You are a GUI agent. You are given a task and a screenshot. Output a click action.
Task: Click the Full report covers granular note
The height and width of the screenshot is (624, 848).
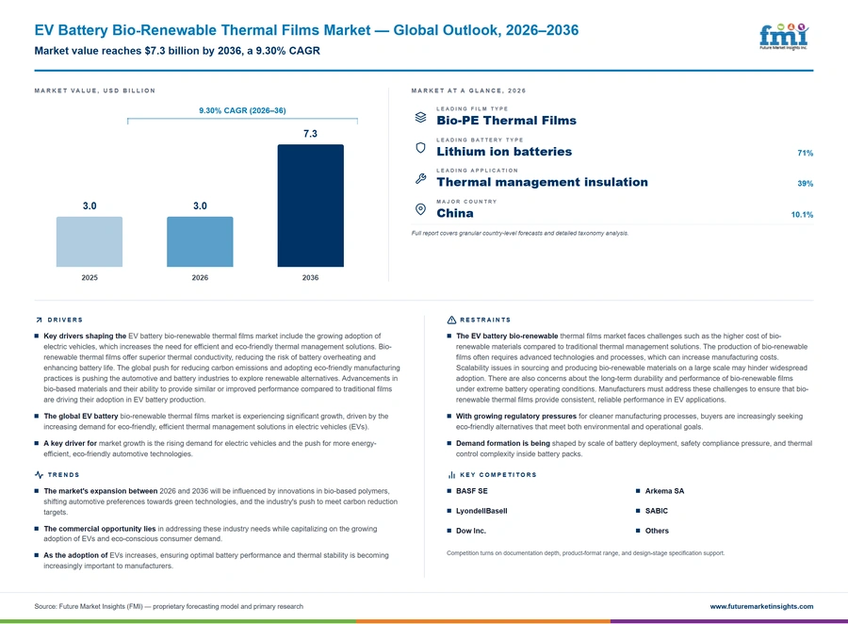click(x=520, y=233)
